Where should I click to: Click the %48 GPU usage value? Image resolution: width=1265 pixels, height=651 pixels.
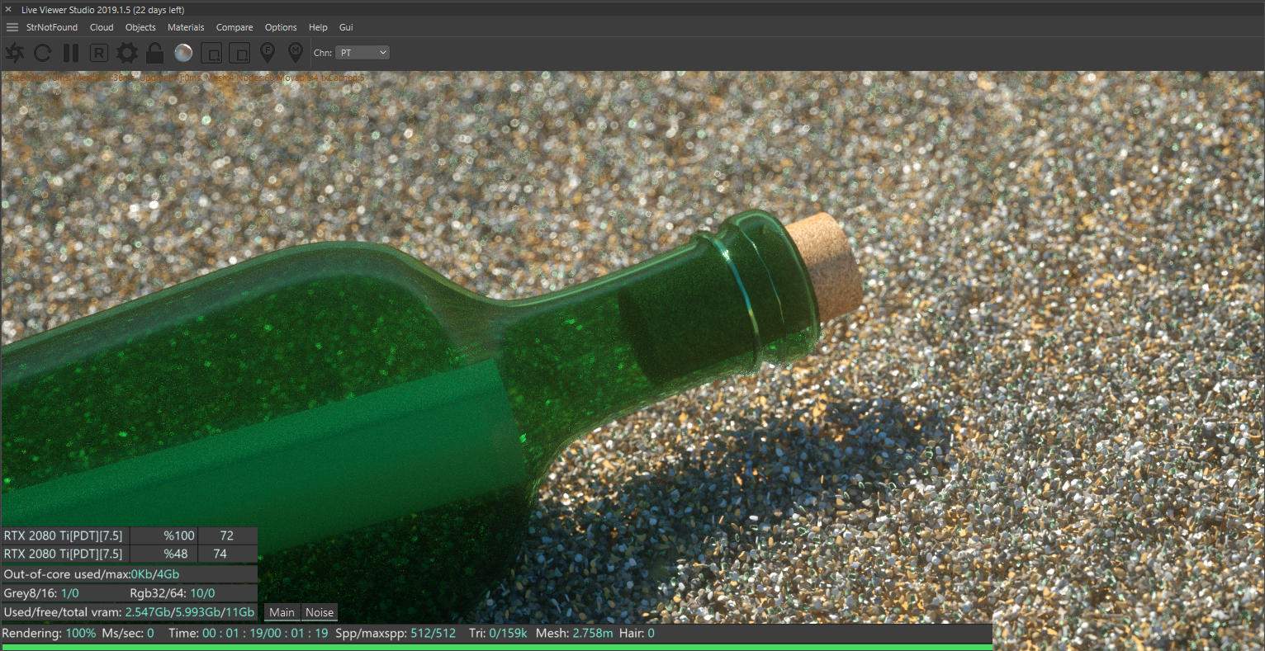[x=176, y=554]
